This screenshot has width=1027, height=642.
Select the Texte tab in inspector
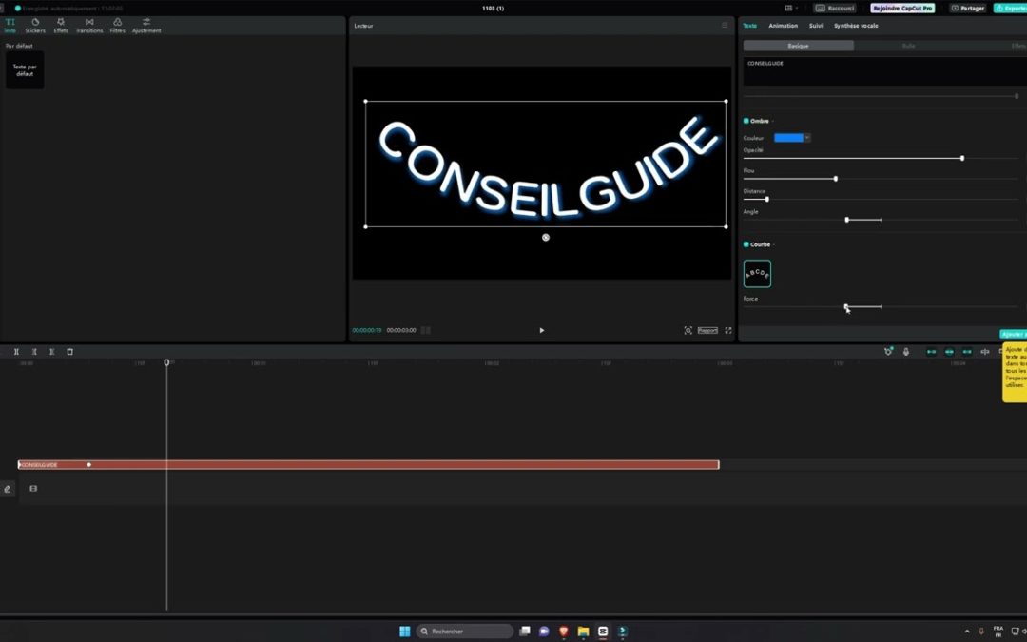(749, 26)
